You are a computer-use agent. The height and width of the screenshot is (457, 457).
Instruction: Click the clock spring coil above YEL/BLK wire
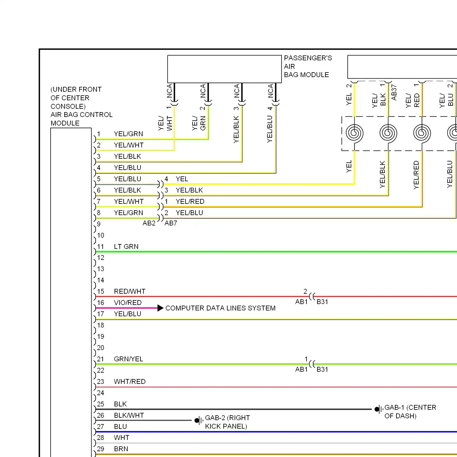pos(388,133)
